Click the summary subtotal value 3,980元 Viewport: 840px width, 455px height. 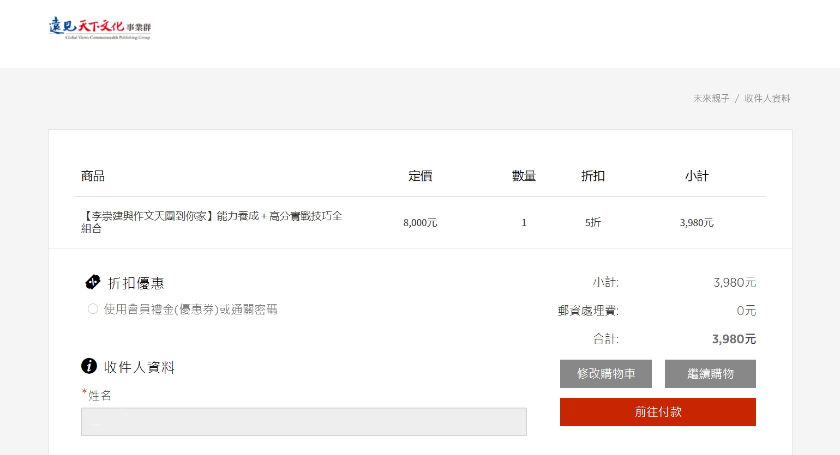pyautogui.click(x=735, y=282)
